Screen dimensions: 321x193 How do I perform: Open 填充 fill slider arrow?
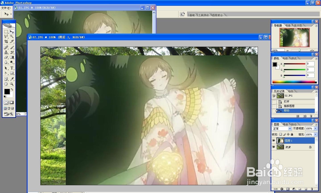[x=315, y=134]
